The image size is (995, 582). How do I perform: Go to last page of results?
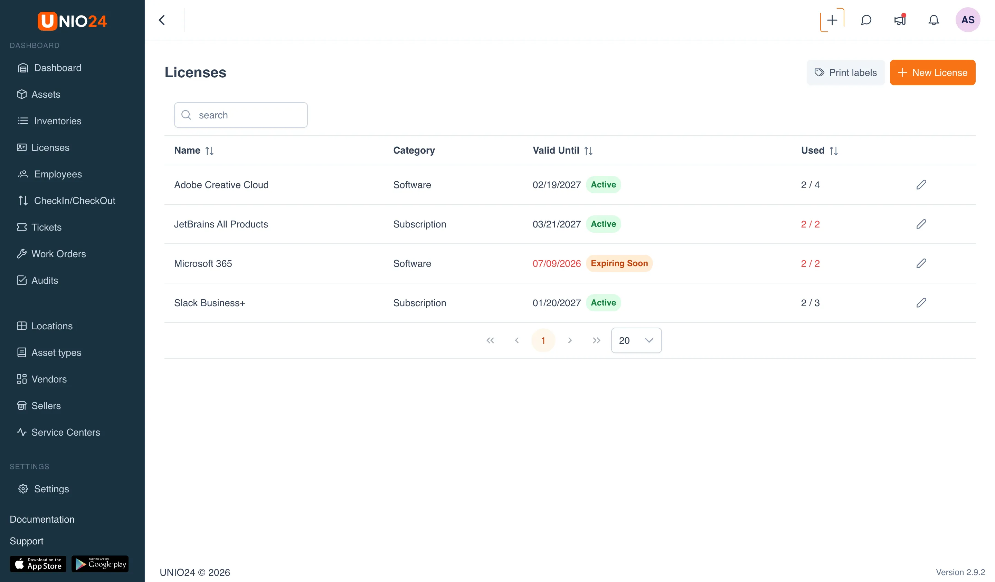(596, 340)
